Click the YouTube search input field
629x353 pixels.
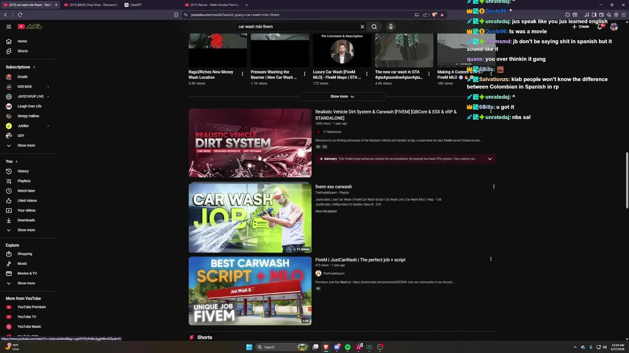(x=297, y=26)
